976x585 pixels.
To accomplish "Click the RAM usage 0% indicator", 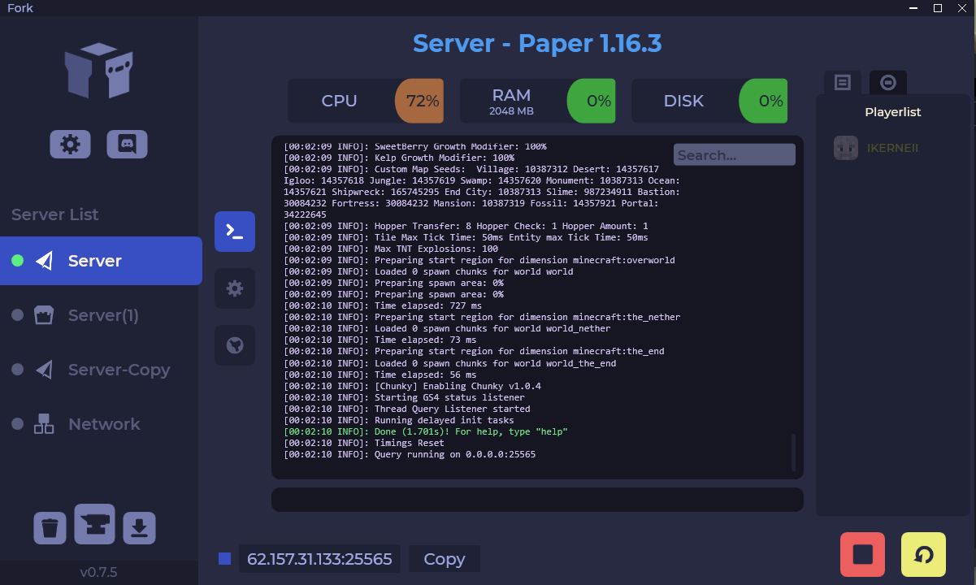I will pyautogui.click(x=591, y=101).
